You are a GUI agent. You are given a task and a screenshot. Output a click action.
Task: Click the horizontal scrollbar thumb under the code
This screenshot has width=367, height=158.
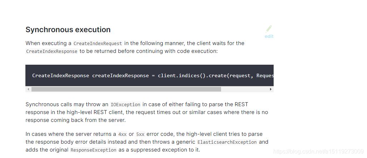pos(126,89)
